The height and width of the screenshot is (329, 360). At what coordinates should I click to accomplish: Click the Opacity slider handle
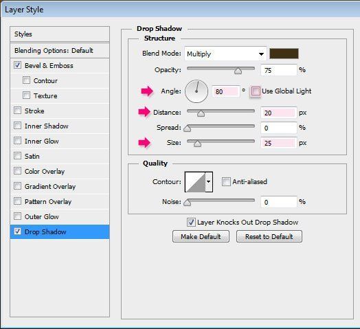238,71
